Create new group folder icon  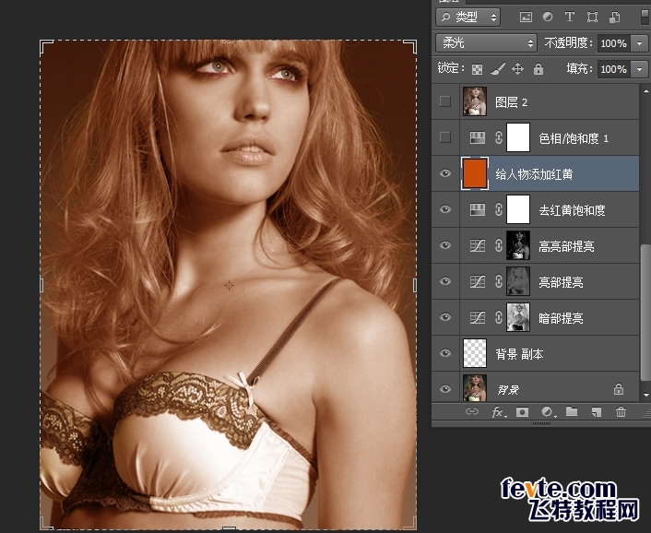pyautogui.click(x=572, y=411)
